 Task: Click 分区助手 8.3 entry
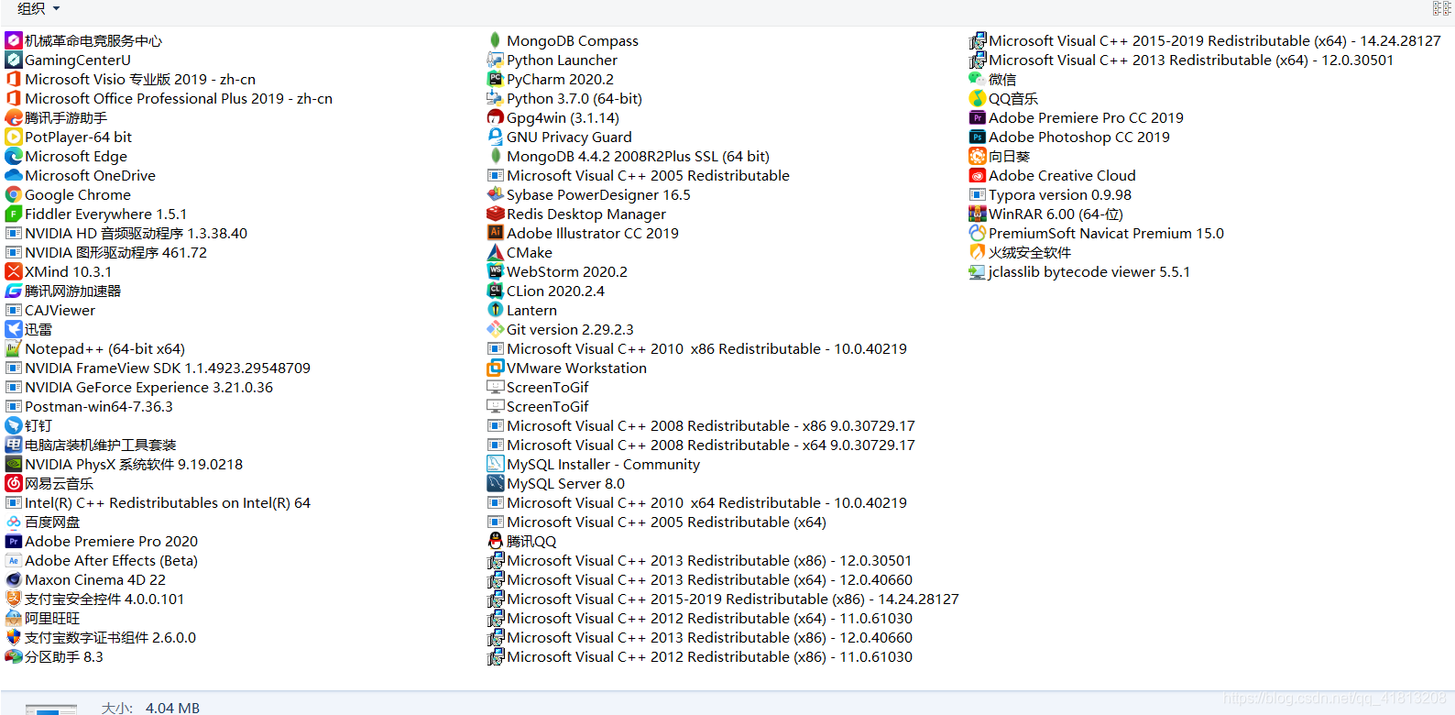[54, 656]
